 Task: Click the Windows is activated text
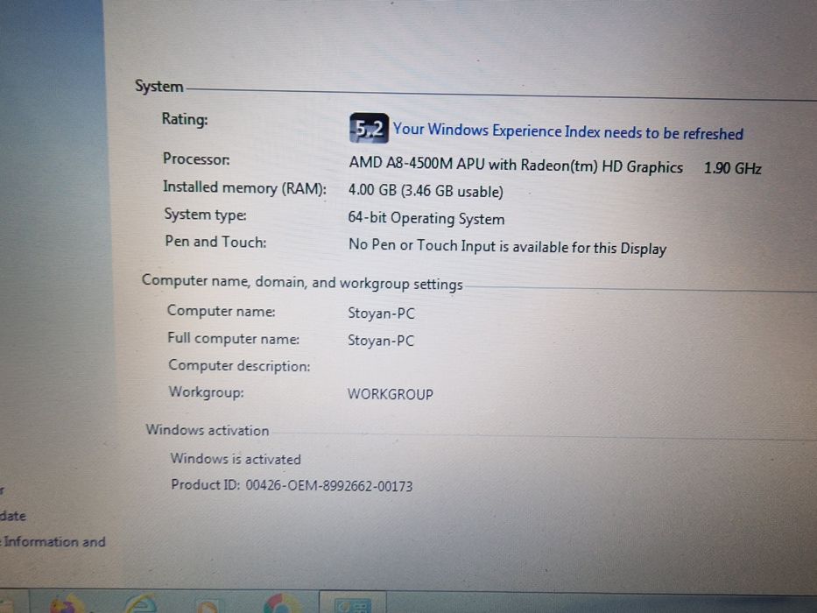(236, 459)
